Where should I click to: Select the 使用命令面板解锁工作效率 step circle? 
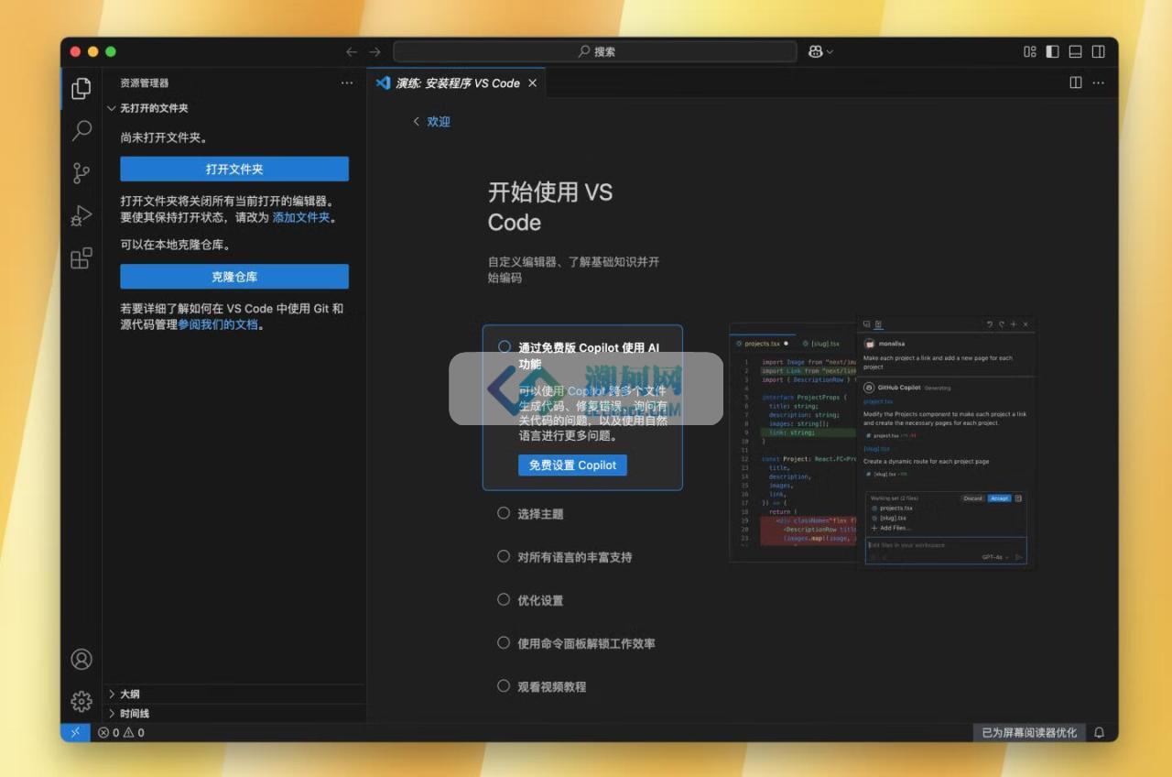point(504,642)
